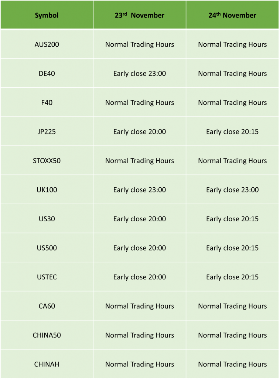This screenshot has height=379, width=280.
Task: Click the CHINAH symbol cell
Action: 47,364
